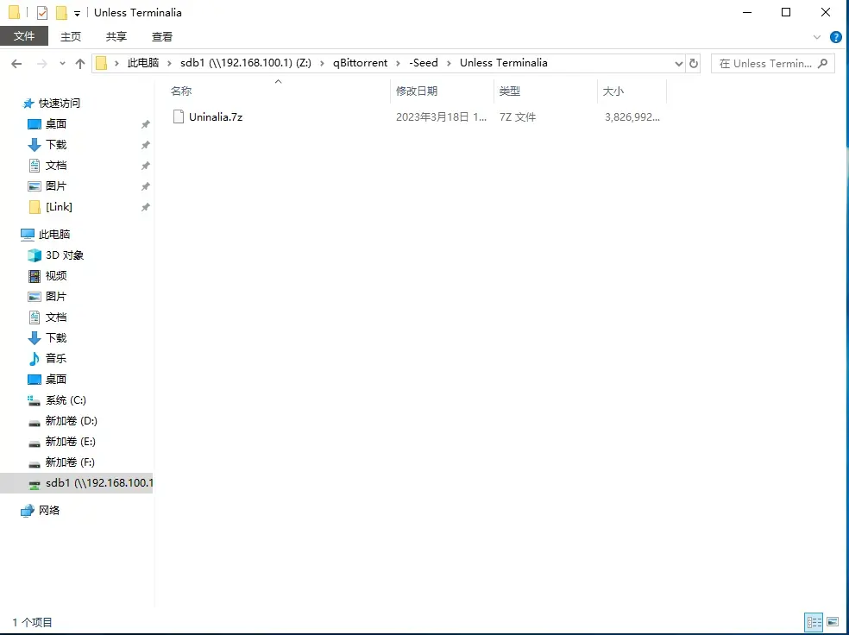Click the Properties quick access toolbar icon
849x635 pixels.
pyautogui.click(x=41, y=12)
